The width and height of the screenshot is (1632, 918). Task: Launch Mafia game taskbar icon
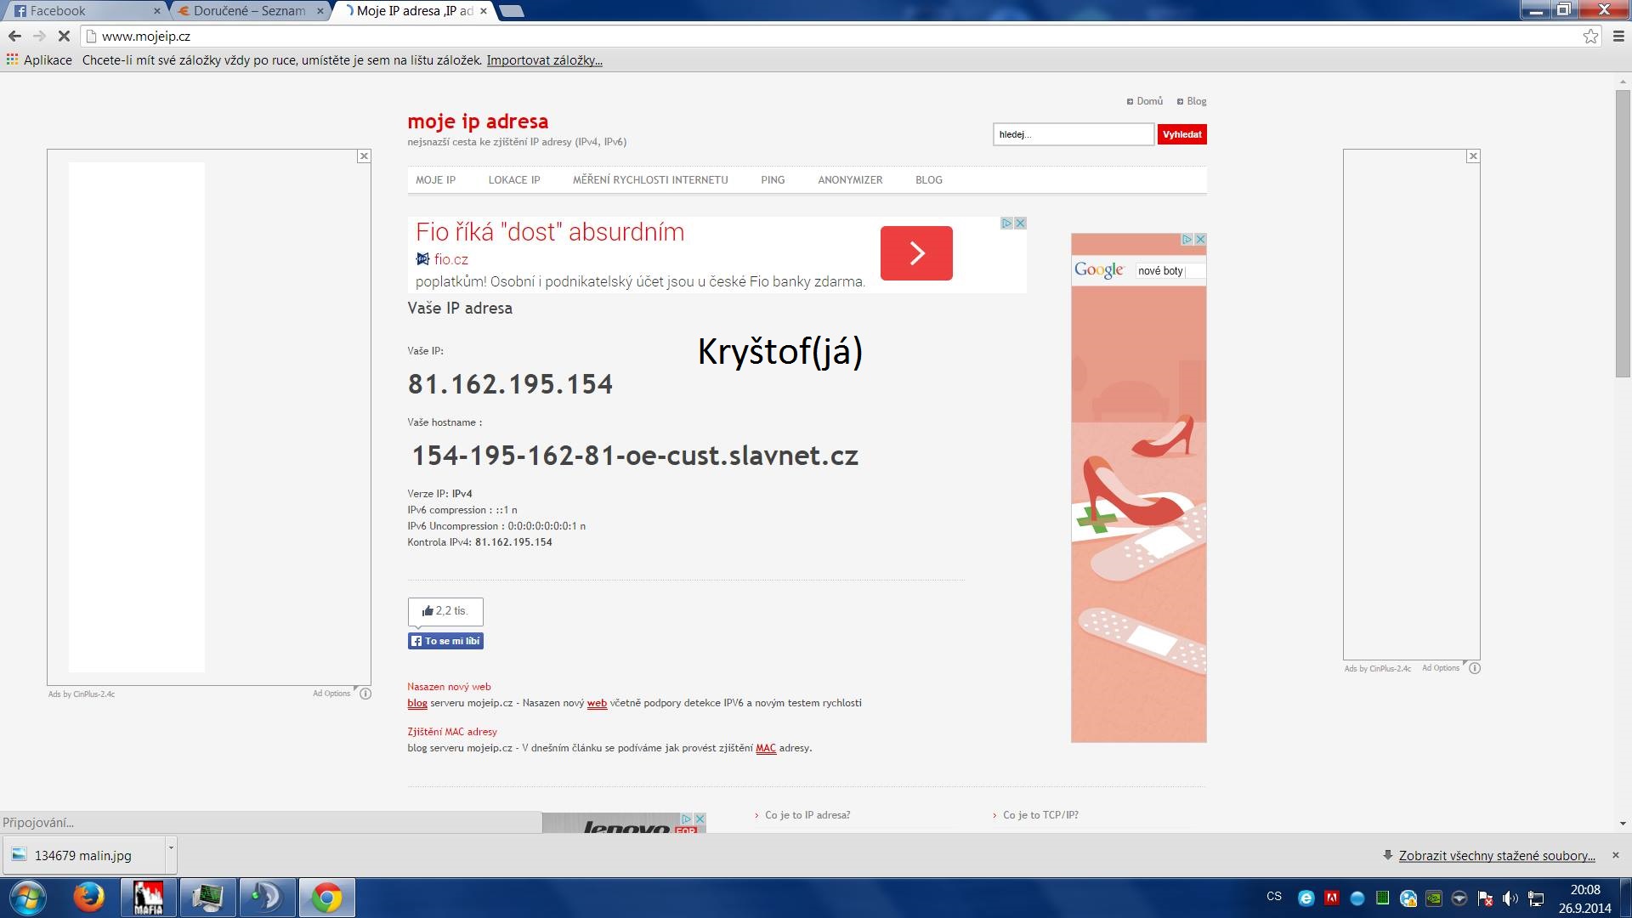pyautogui.click(x=148, y=898)
